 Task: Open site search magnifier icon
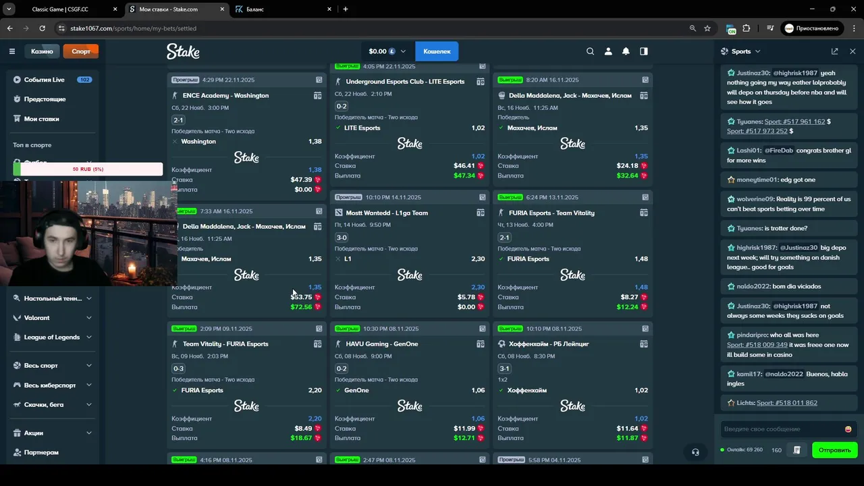pyautogui.click(x=590, y=51)
